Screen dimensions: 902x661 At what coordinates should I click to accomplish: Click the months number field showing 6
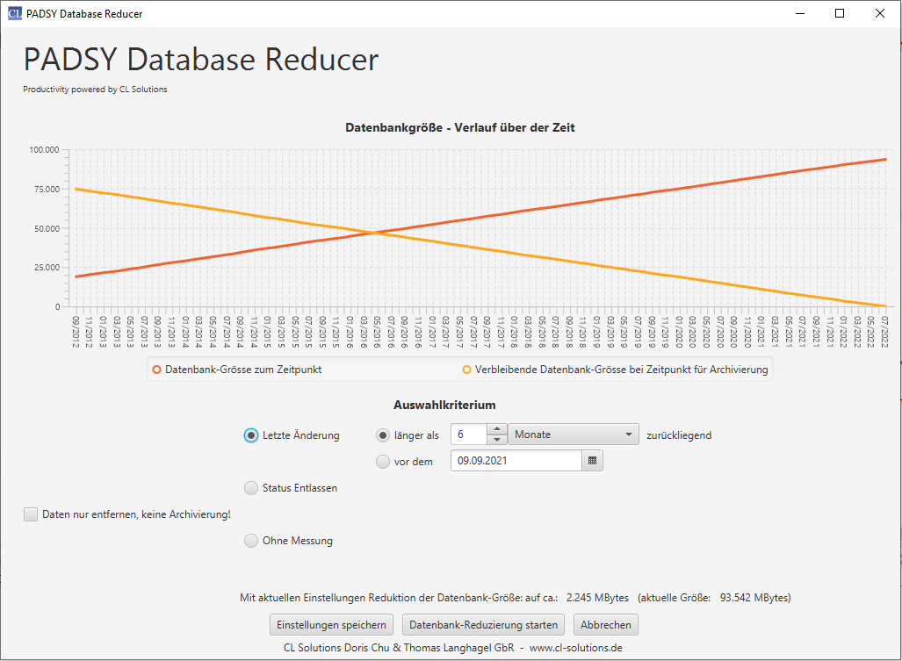coord(469,435)
